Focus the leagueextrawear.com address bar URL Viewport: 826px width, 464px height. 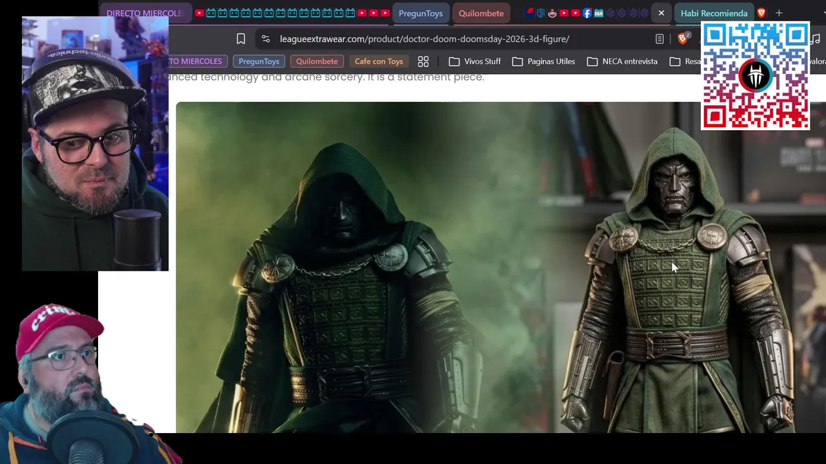click(425, 39)
